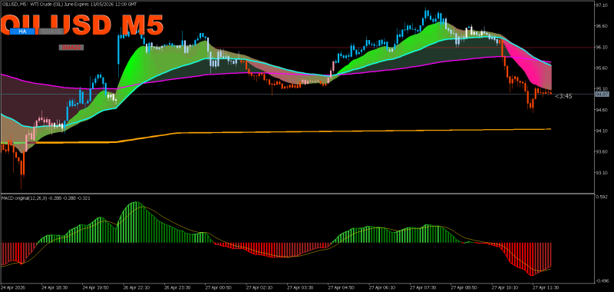Click the -0.496 MACD scale value
The width and height of the screenshot is (614, 292).
click(x=602, y=280)
